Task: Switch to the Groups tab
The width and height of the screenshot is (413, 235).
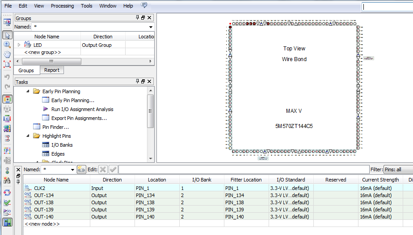Action: pos(26,70)
